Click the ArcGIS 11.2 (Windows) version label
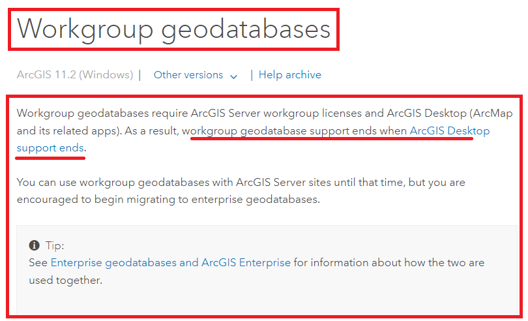The height and width of the screenshot is (321, 528). 75,74
